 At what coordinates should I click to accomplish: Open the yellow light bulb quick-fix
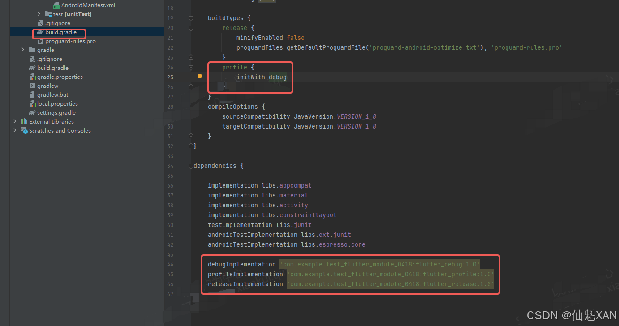[200, 77]
